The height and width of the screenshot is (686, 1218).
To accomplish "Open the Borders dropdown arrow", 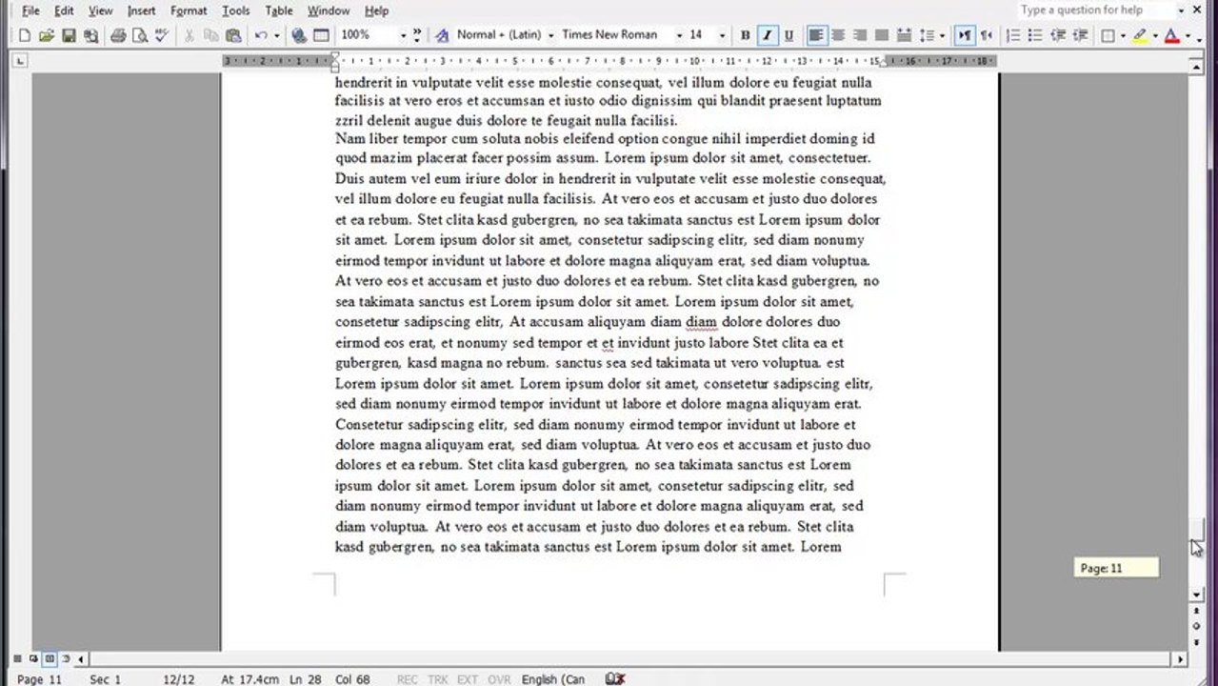I will coord(1123,35).
